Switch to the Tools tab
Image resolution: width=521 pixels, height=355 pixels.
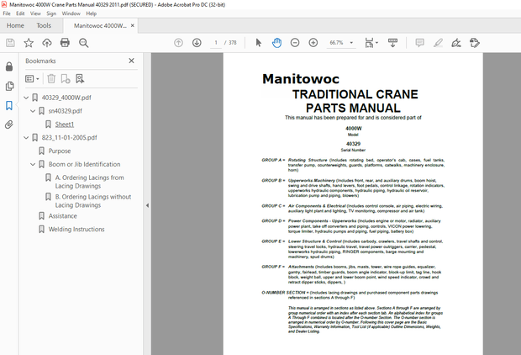(x=44, y=26)
